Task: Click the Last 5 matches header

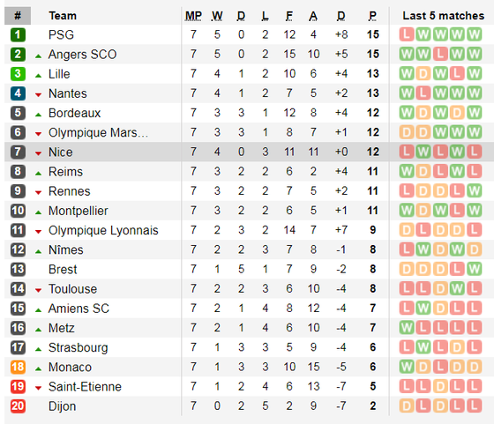Action: (443, 16)
